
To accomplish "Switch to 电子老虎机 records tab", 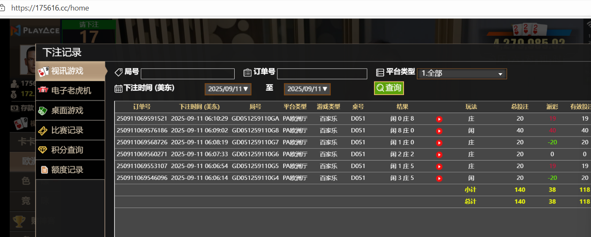I will coord(70,91).
